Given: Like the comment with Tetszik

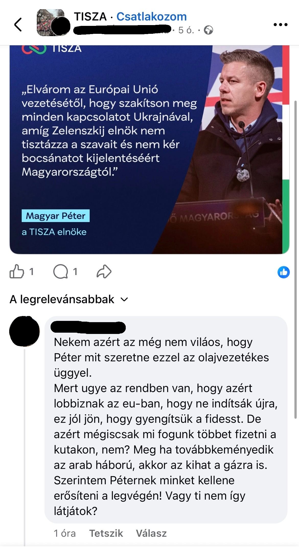Looking at the screenshot, I should (x=106, y=533).
